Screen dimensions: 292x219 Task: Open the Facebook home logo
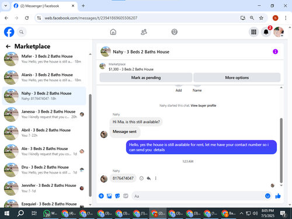click(x=9, y=32)
